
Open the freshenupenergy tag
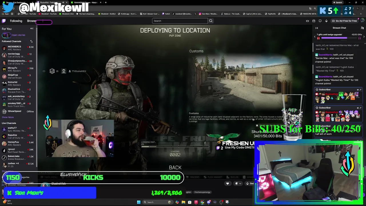[202, 192]
